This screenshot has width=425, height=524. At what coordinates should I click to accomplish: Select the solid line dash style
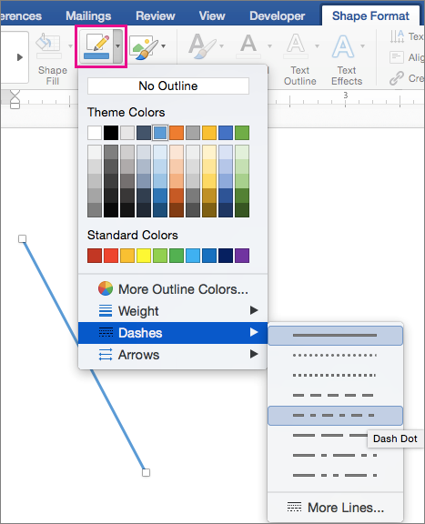click(x=336, y=335)
